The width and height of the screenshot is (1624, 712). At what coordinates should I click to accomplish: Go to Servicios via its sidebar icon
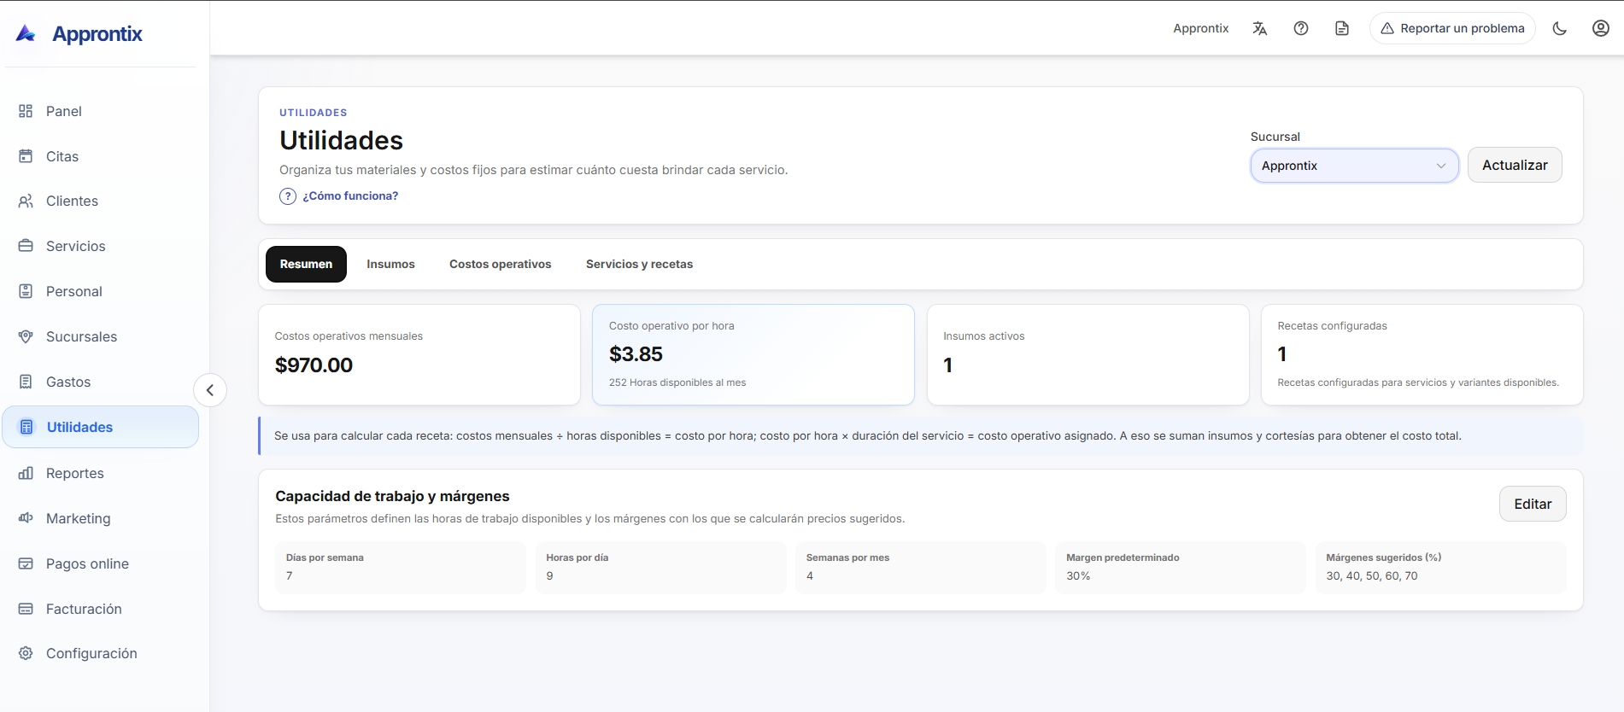26,246
